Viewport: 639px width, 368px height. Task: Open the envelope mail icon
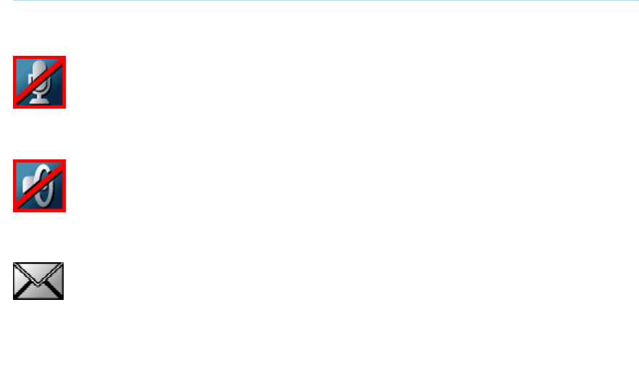point(38,281)
